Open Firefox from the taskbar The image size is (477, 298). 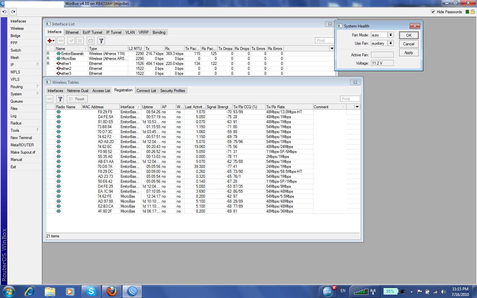point(112,291)
